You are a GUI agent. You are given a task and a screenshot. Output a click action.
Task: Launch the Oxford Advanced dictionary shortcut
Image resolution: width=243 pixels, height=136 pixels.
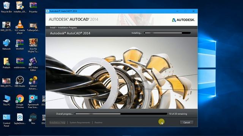click(33, 83)
